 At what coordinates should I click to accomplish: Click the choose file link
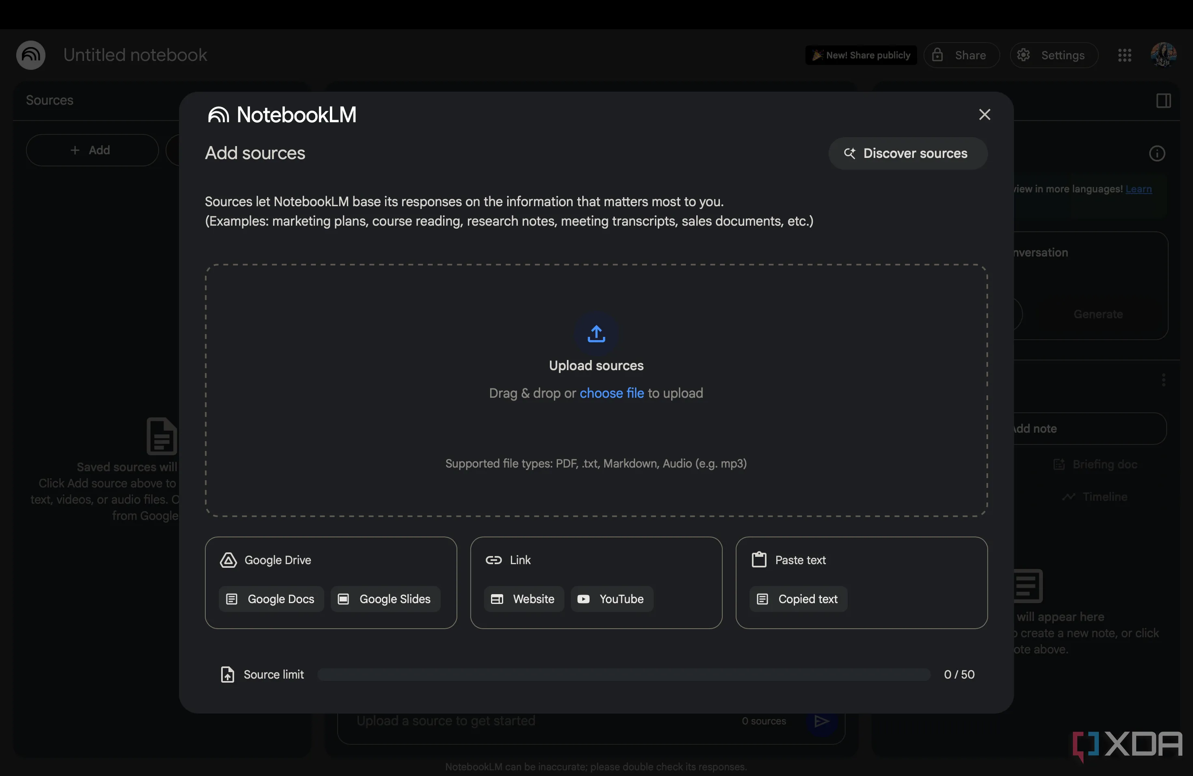pyautogui.click(x=612, y=393)
